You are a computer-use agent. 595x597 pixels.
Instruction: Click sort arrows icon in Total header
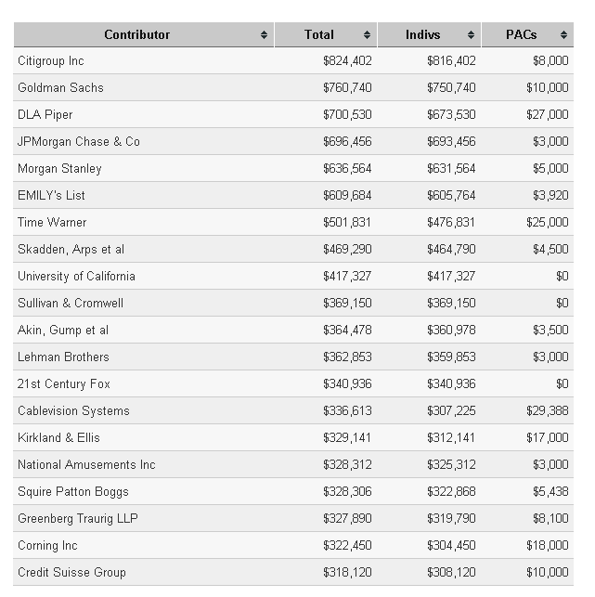[x=368, y=35]
